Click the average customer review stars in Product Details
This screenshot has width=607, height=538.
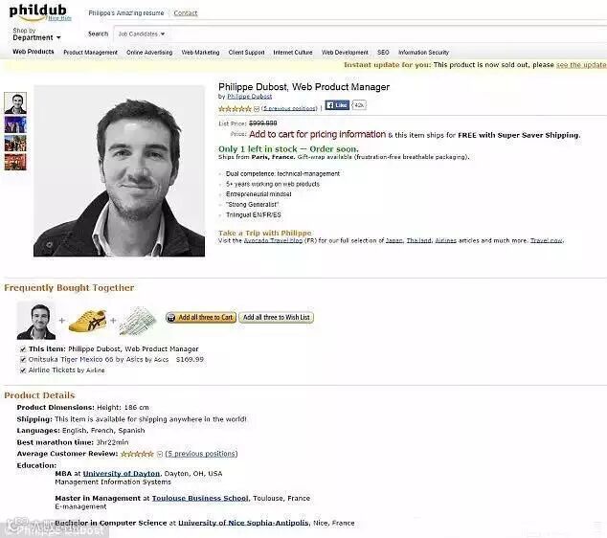(137, 454)
